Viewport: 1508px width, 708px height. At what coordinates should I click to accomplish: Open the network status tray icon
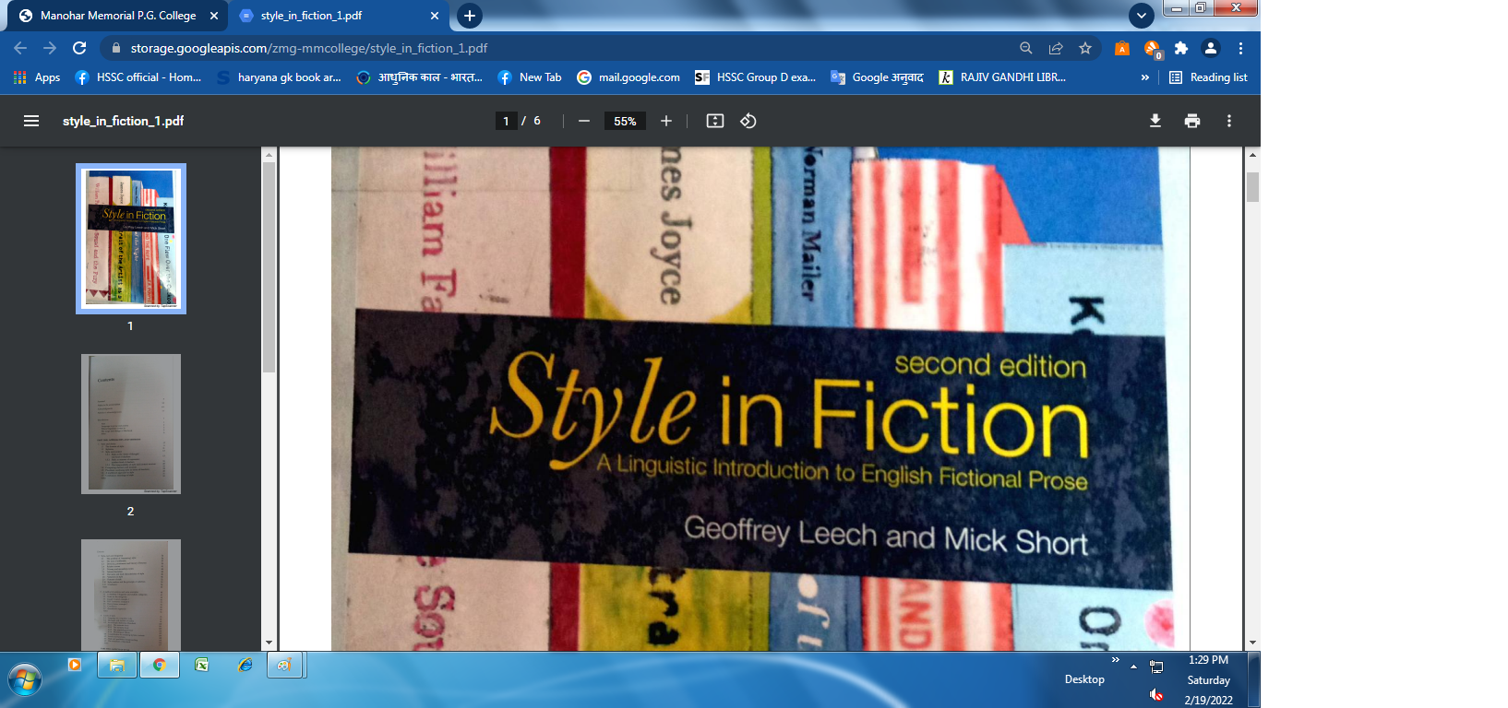click(x=1156, y=667)
